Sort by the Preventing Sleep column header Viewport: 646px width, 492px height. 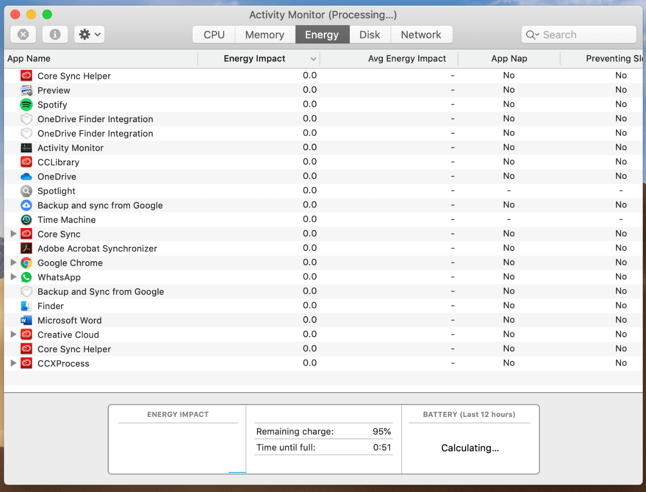(x=602, y=59)
